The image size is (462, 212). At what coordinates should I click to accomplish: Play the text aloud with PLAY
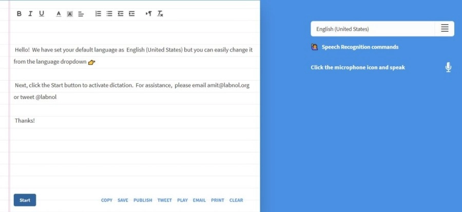[182, 200]
